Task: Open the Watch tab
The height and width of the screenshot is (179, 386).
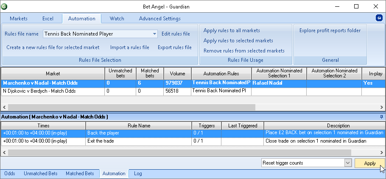Action: [x=117, y=19]
